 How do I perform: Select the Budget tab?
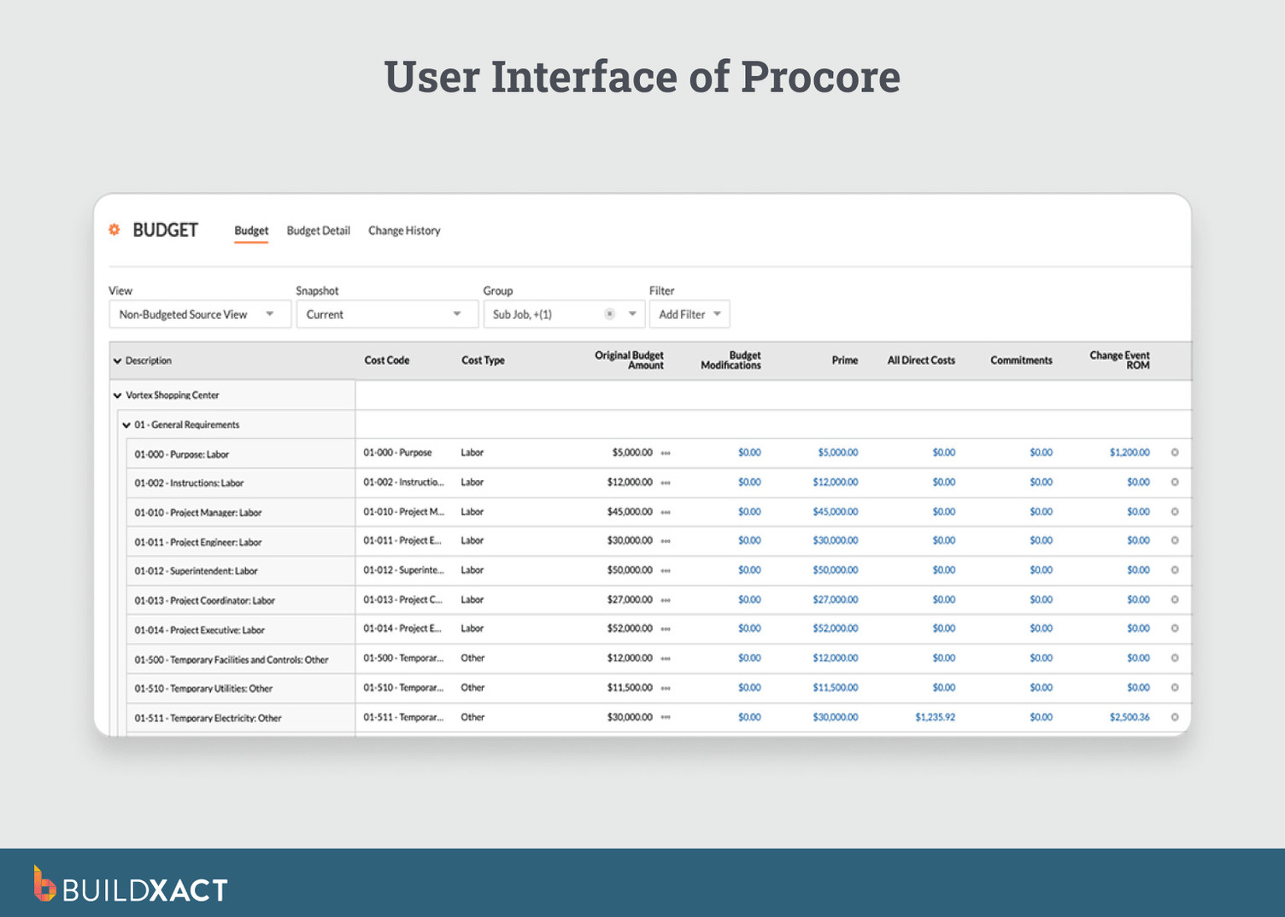point(250,230)
